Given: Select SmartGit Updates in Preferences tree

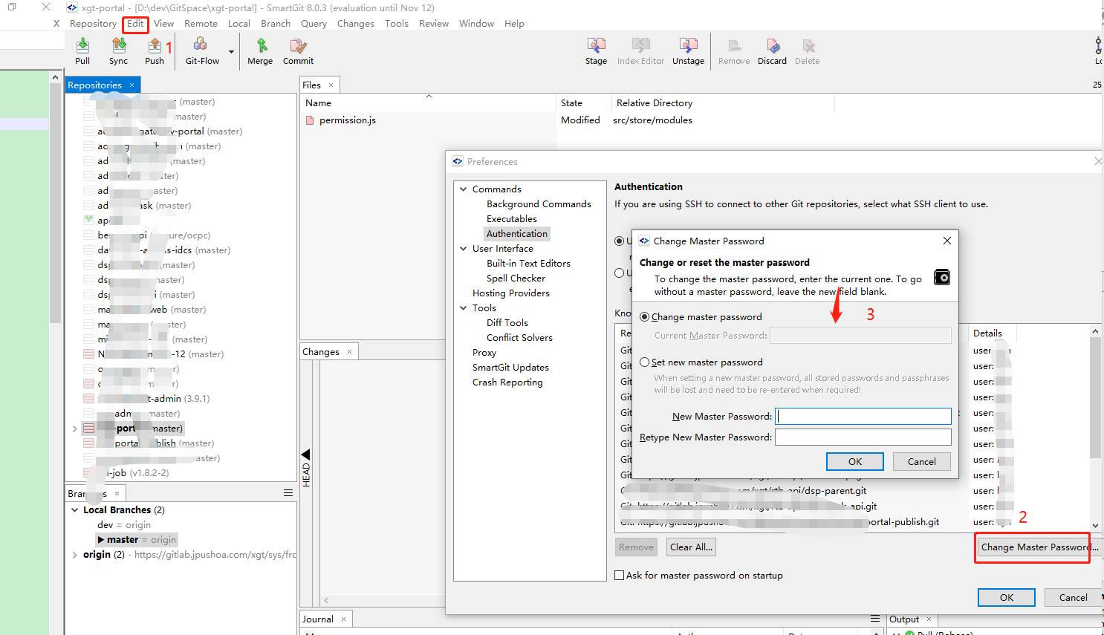Looking at the screenshot, I should 510,368.
